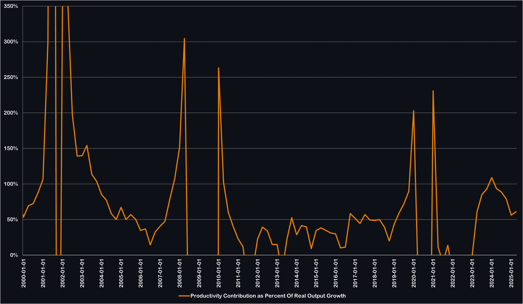523x304 pixels.
Task: Click the 2008 peak near 300%
Action: tap(184, 39)
